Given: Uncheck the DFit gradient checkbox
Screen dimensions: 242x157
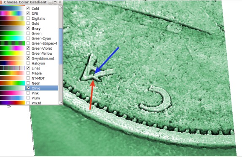Looking at the screenshot, I should point(28,13).
